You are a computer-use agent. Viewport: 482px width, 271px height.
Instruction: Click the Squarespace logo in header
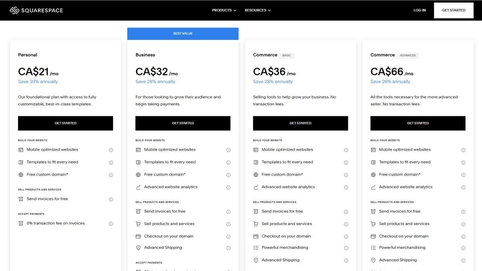(x=36, y=10)
